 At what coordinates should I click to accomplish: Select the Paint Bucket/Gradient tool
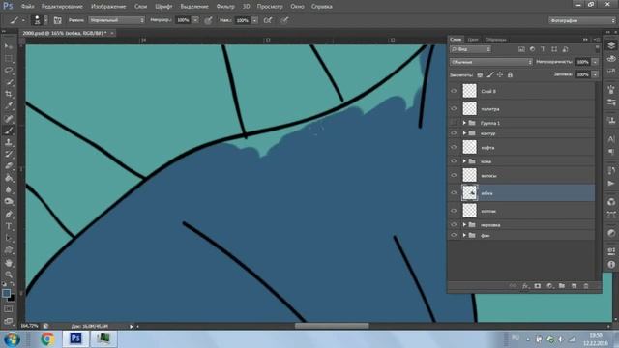9,178
